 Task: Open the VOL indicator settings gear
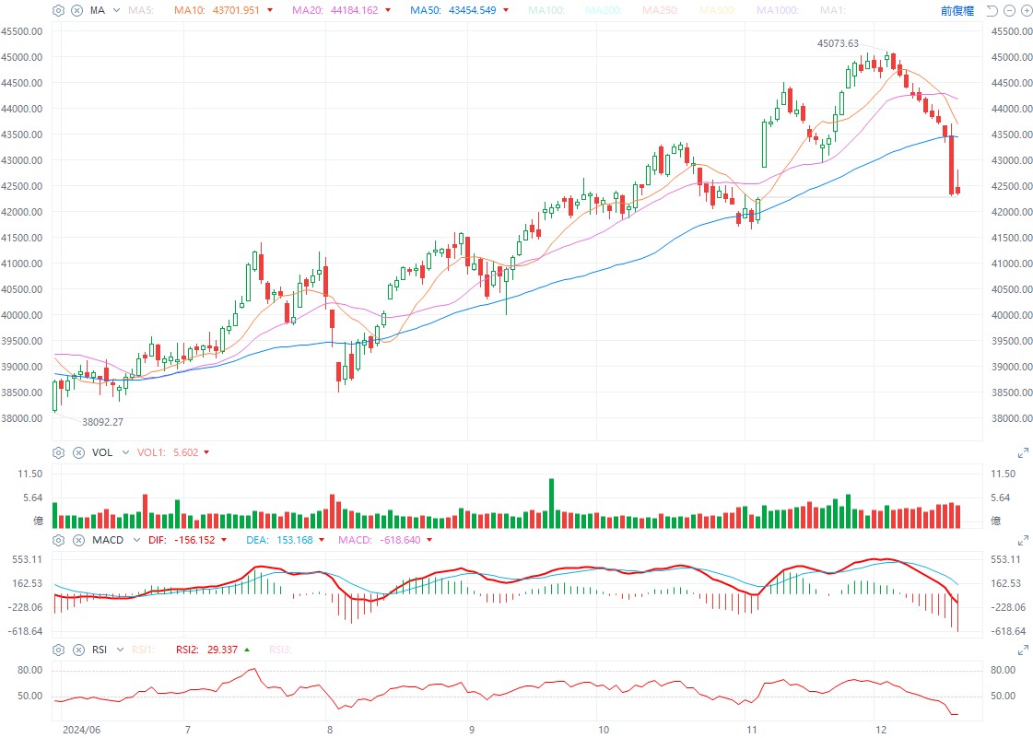[x=58, y=452]
